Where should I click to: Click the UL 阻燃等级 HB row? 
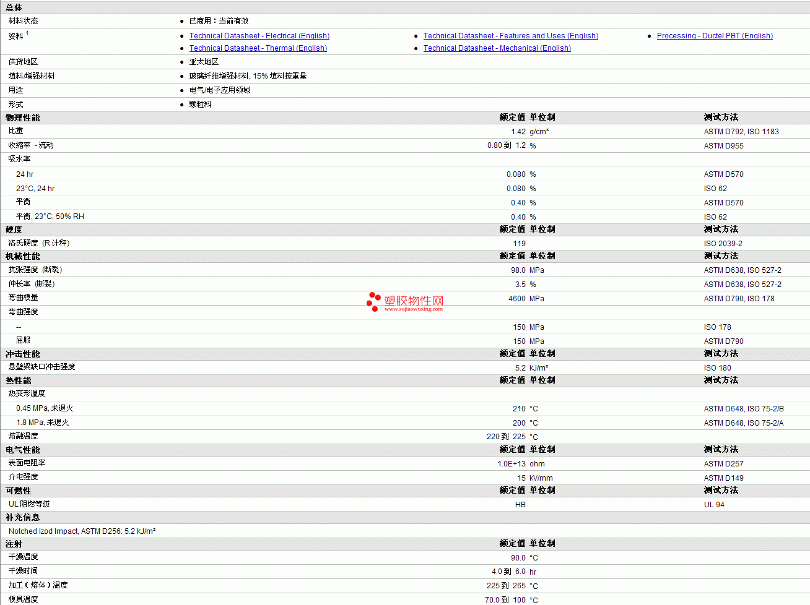tap(405, 504)
